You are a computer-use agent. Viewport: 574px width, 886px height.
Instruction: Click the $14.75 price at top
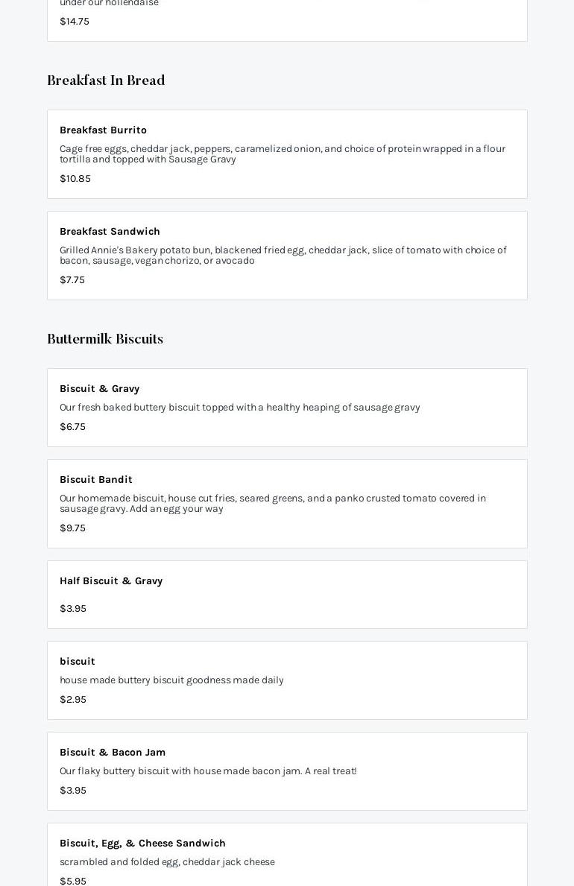(x=75, y=21)
